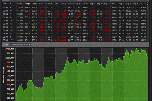Click the 1.00% value in the 01.09. row

click(143, 21)
